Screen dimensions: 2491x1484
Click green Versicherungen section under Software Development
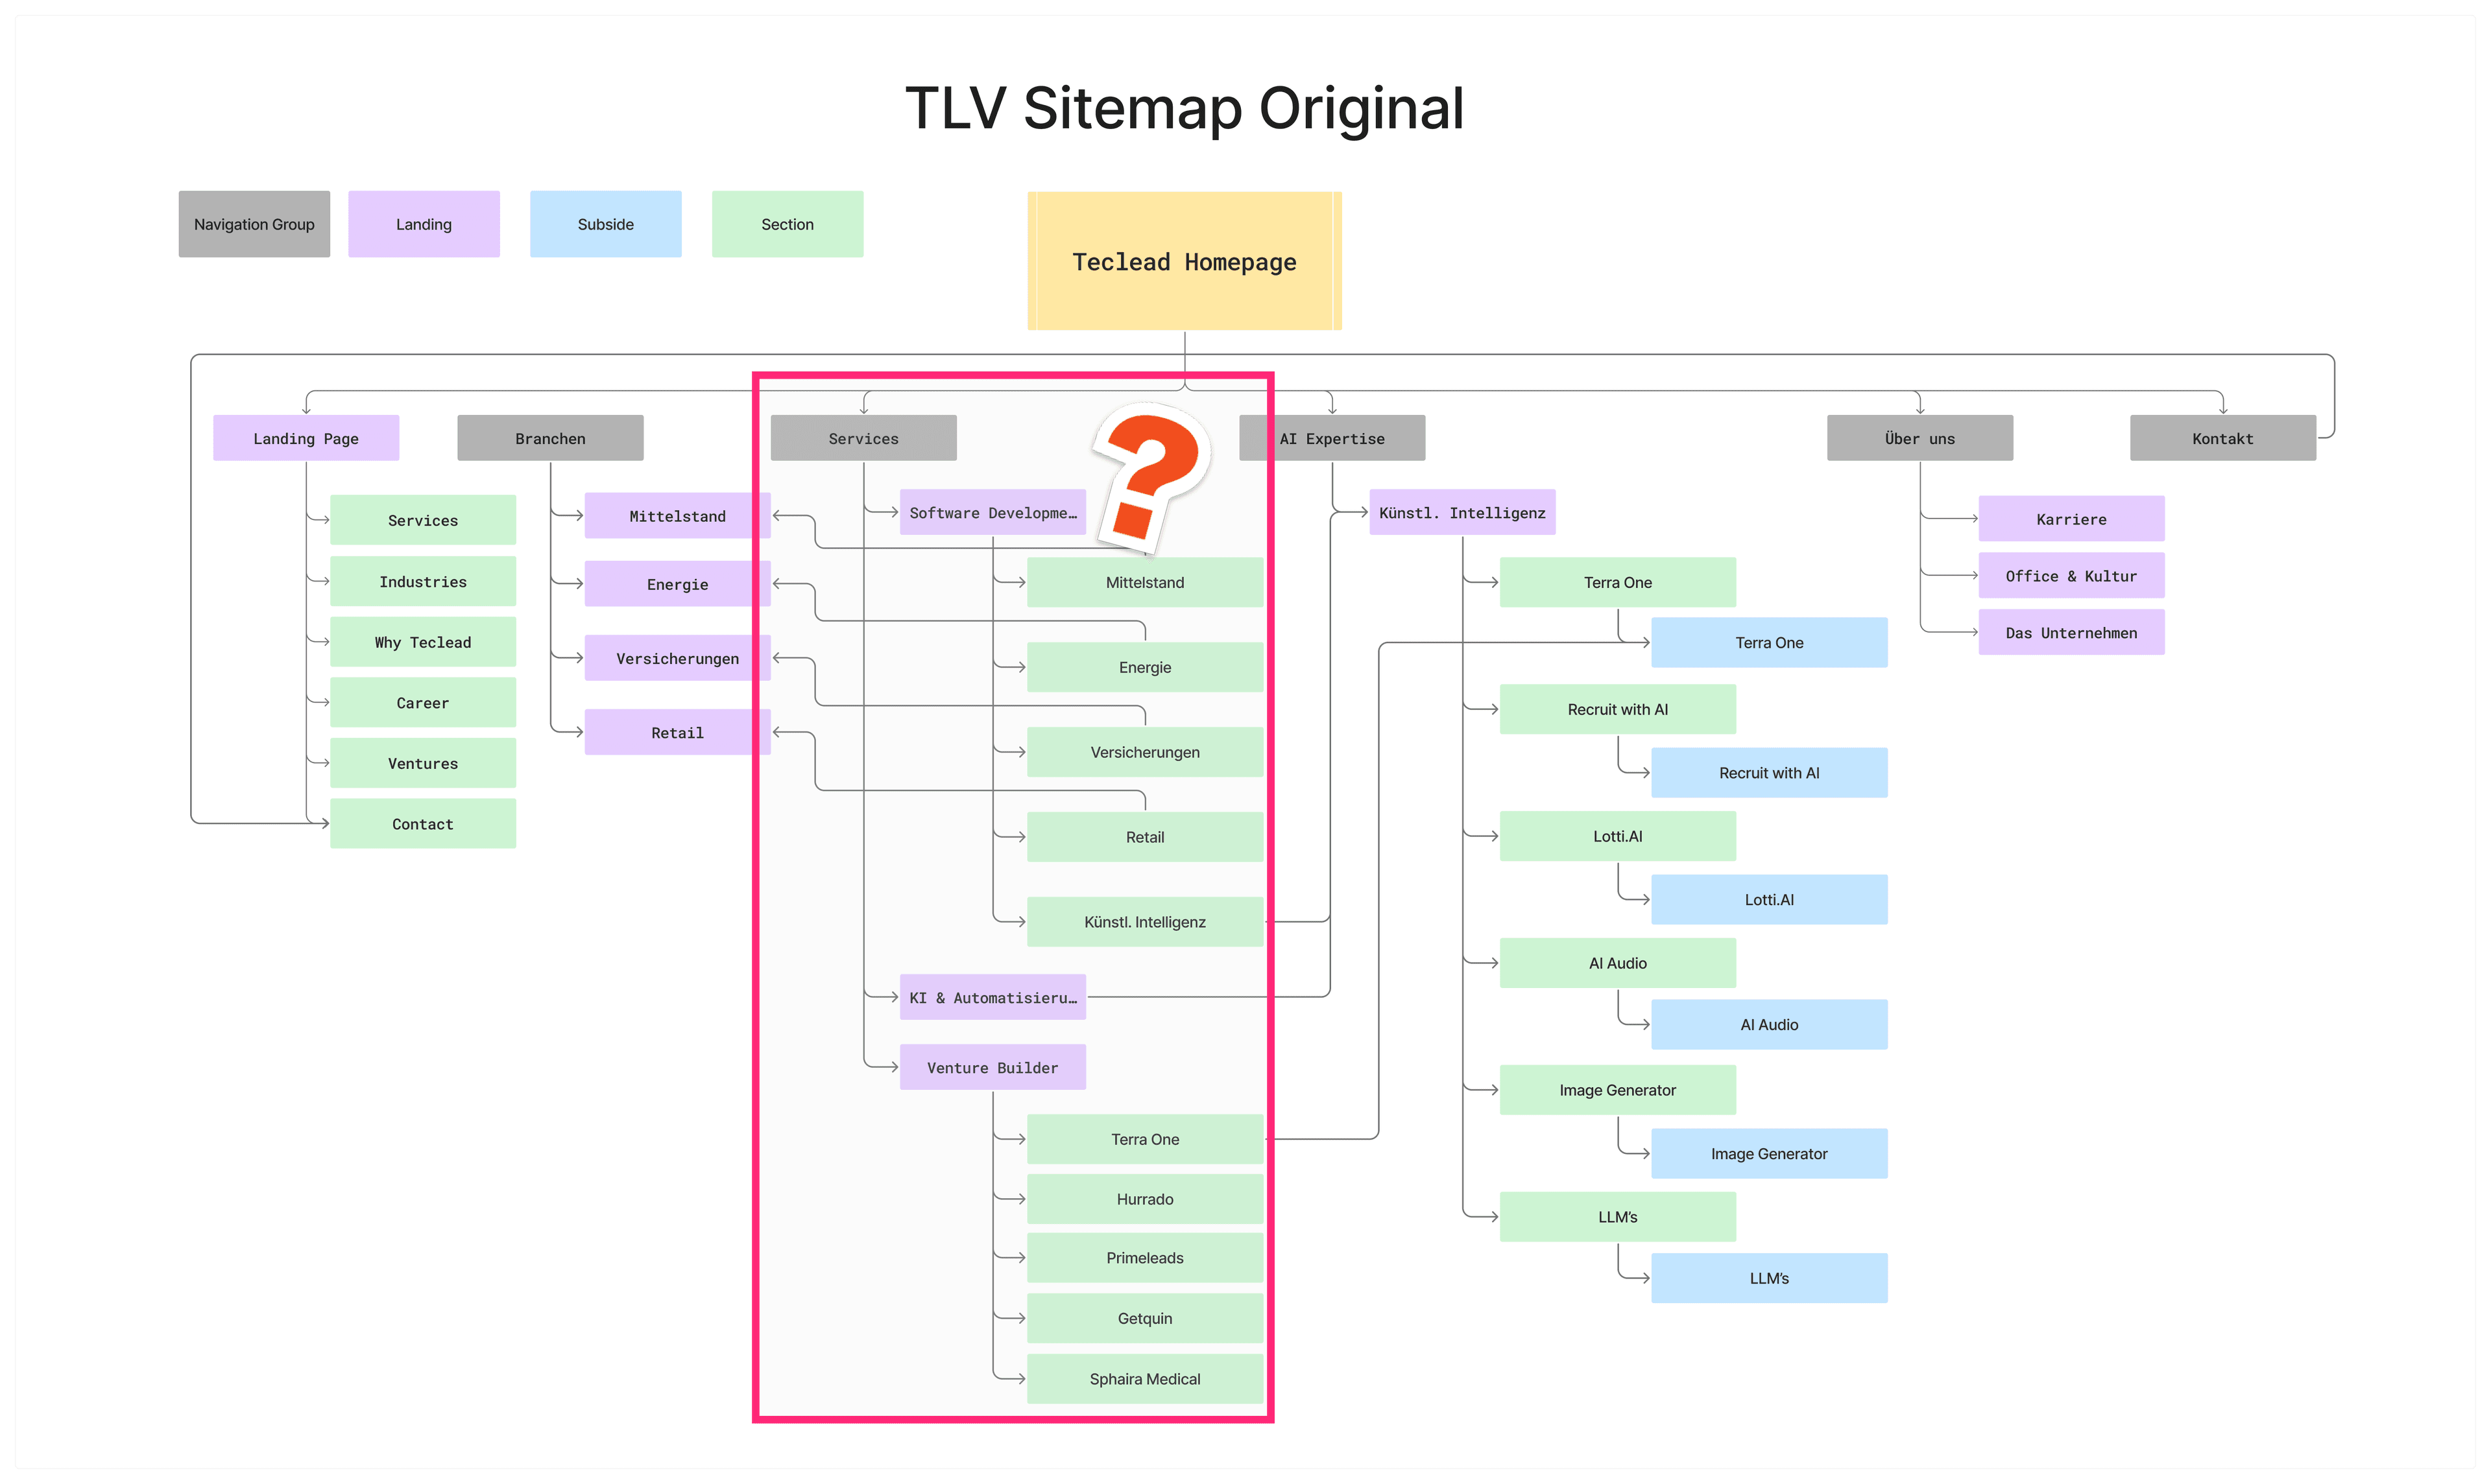1146,752
